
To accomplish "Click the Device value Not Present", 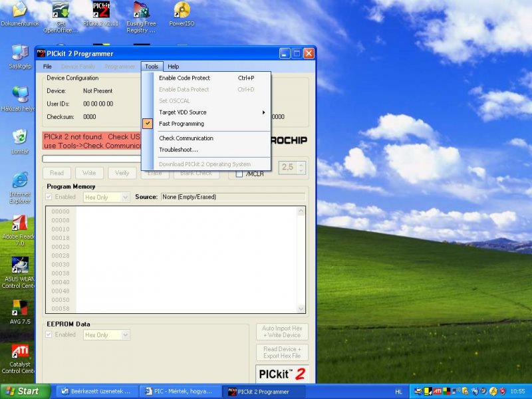I will pyautogui.click(x=98, y=91).
